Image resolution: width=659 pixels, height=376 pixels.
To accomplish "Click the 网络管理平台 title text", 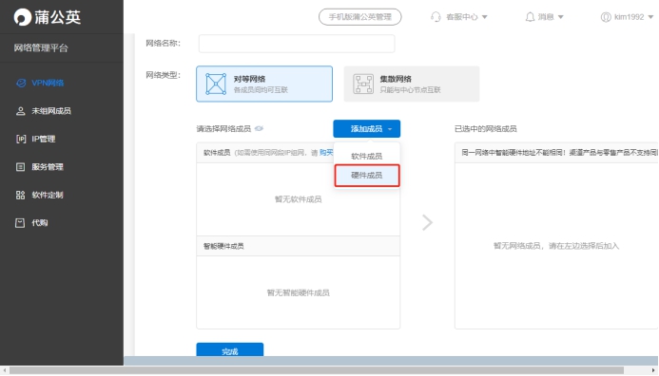I will (41, 47).
